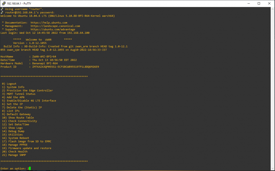Image resolution: width=275 pixels, height=171 pixels.
Task: Click the small PuTTY icon beside 'Using username'
Action: coord(2,9)
